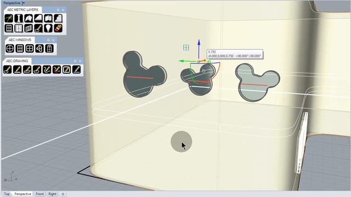Open the Grasshopper icon in AEC Metric Layers
Viewport: 351px width, 197px height.
pyautogui.click(x=9, y=18)
